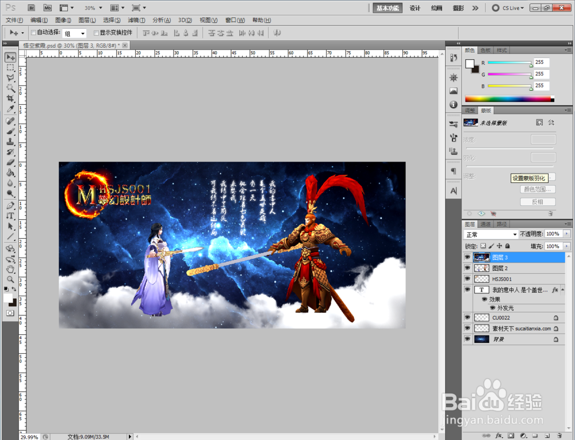Select the Spot Healing Brush tool
The height and width of the screenshot is (440, 575).
point(10,121)
